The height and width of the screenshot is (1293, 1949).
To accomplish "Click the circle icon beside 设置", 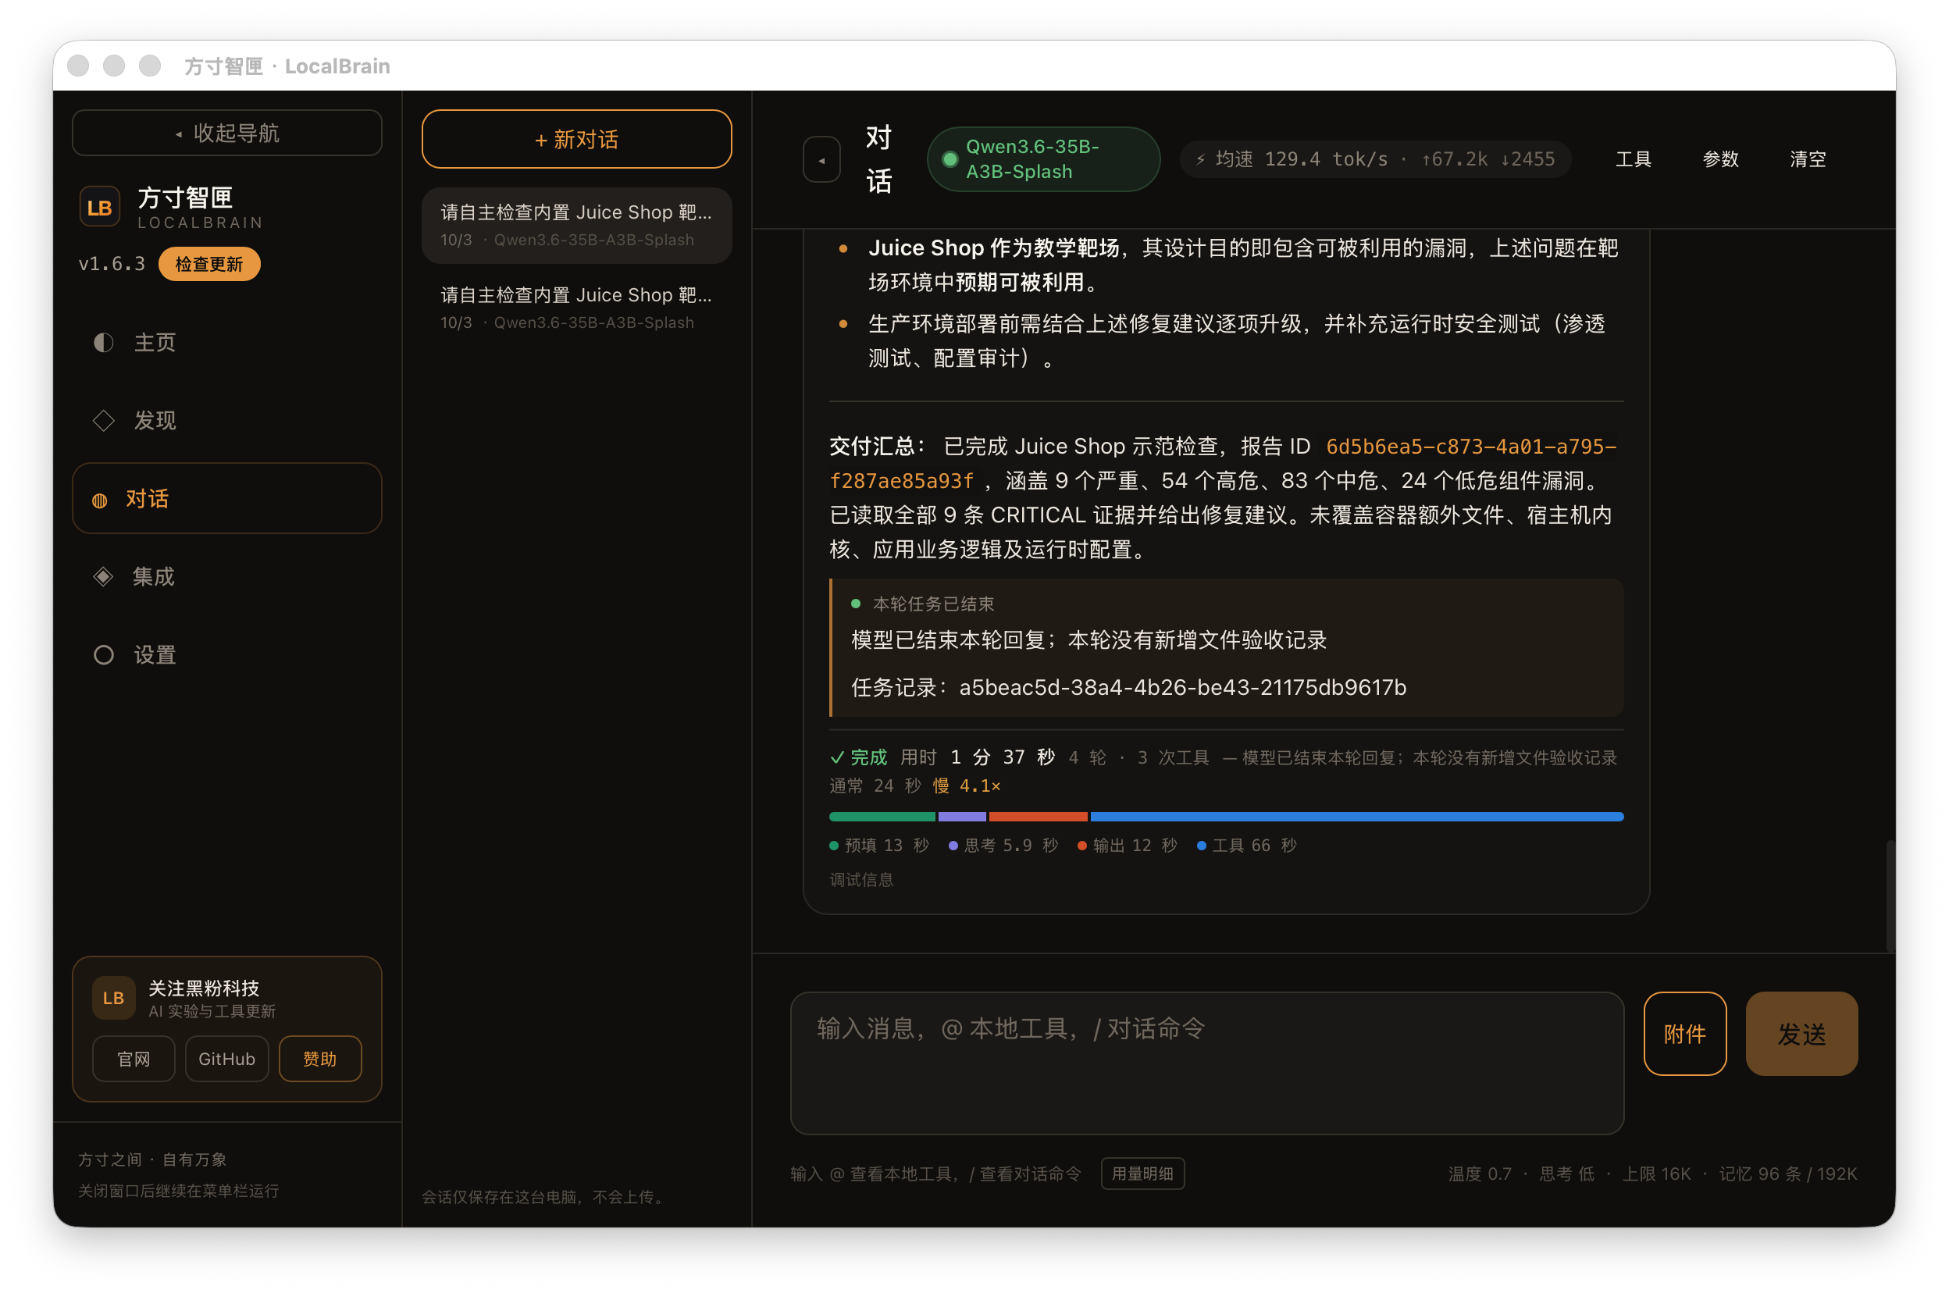I will 103,655.
